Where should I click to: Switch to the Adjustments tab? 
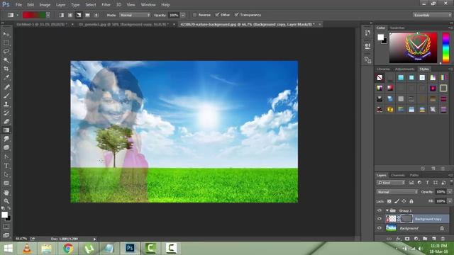(x=404, y=69)
